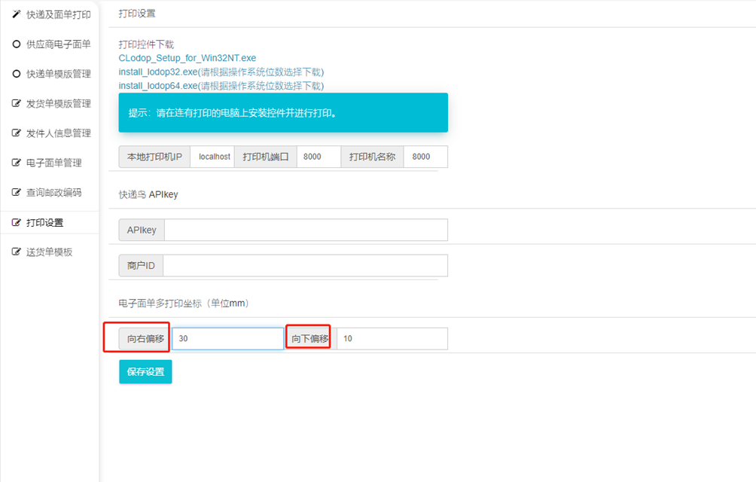
Task: Click the edit icon beside 查询邮政编码
Action: (17, 193)
